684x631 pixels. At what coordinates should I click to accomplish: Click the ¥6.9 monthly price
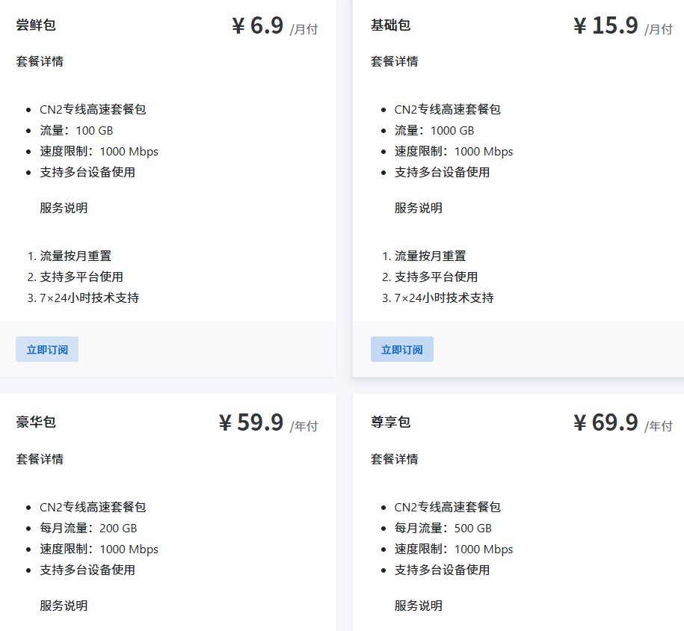tap(259, 26)
